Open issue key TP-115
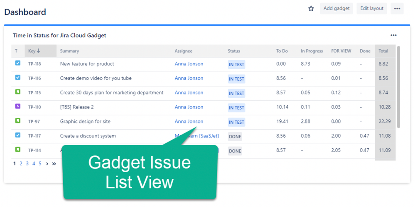Screen dimensions: 415x207 point(34,93)
